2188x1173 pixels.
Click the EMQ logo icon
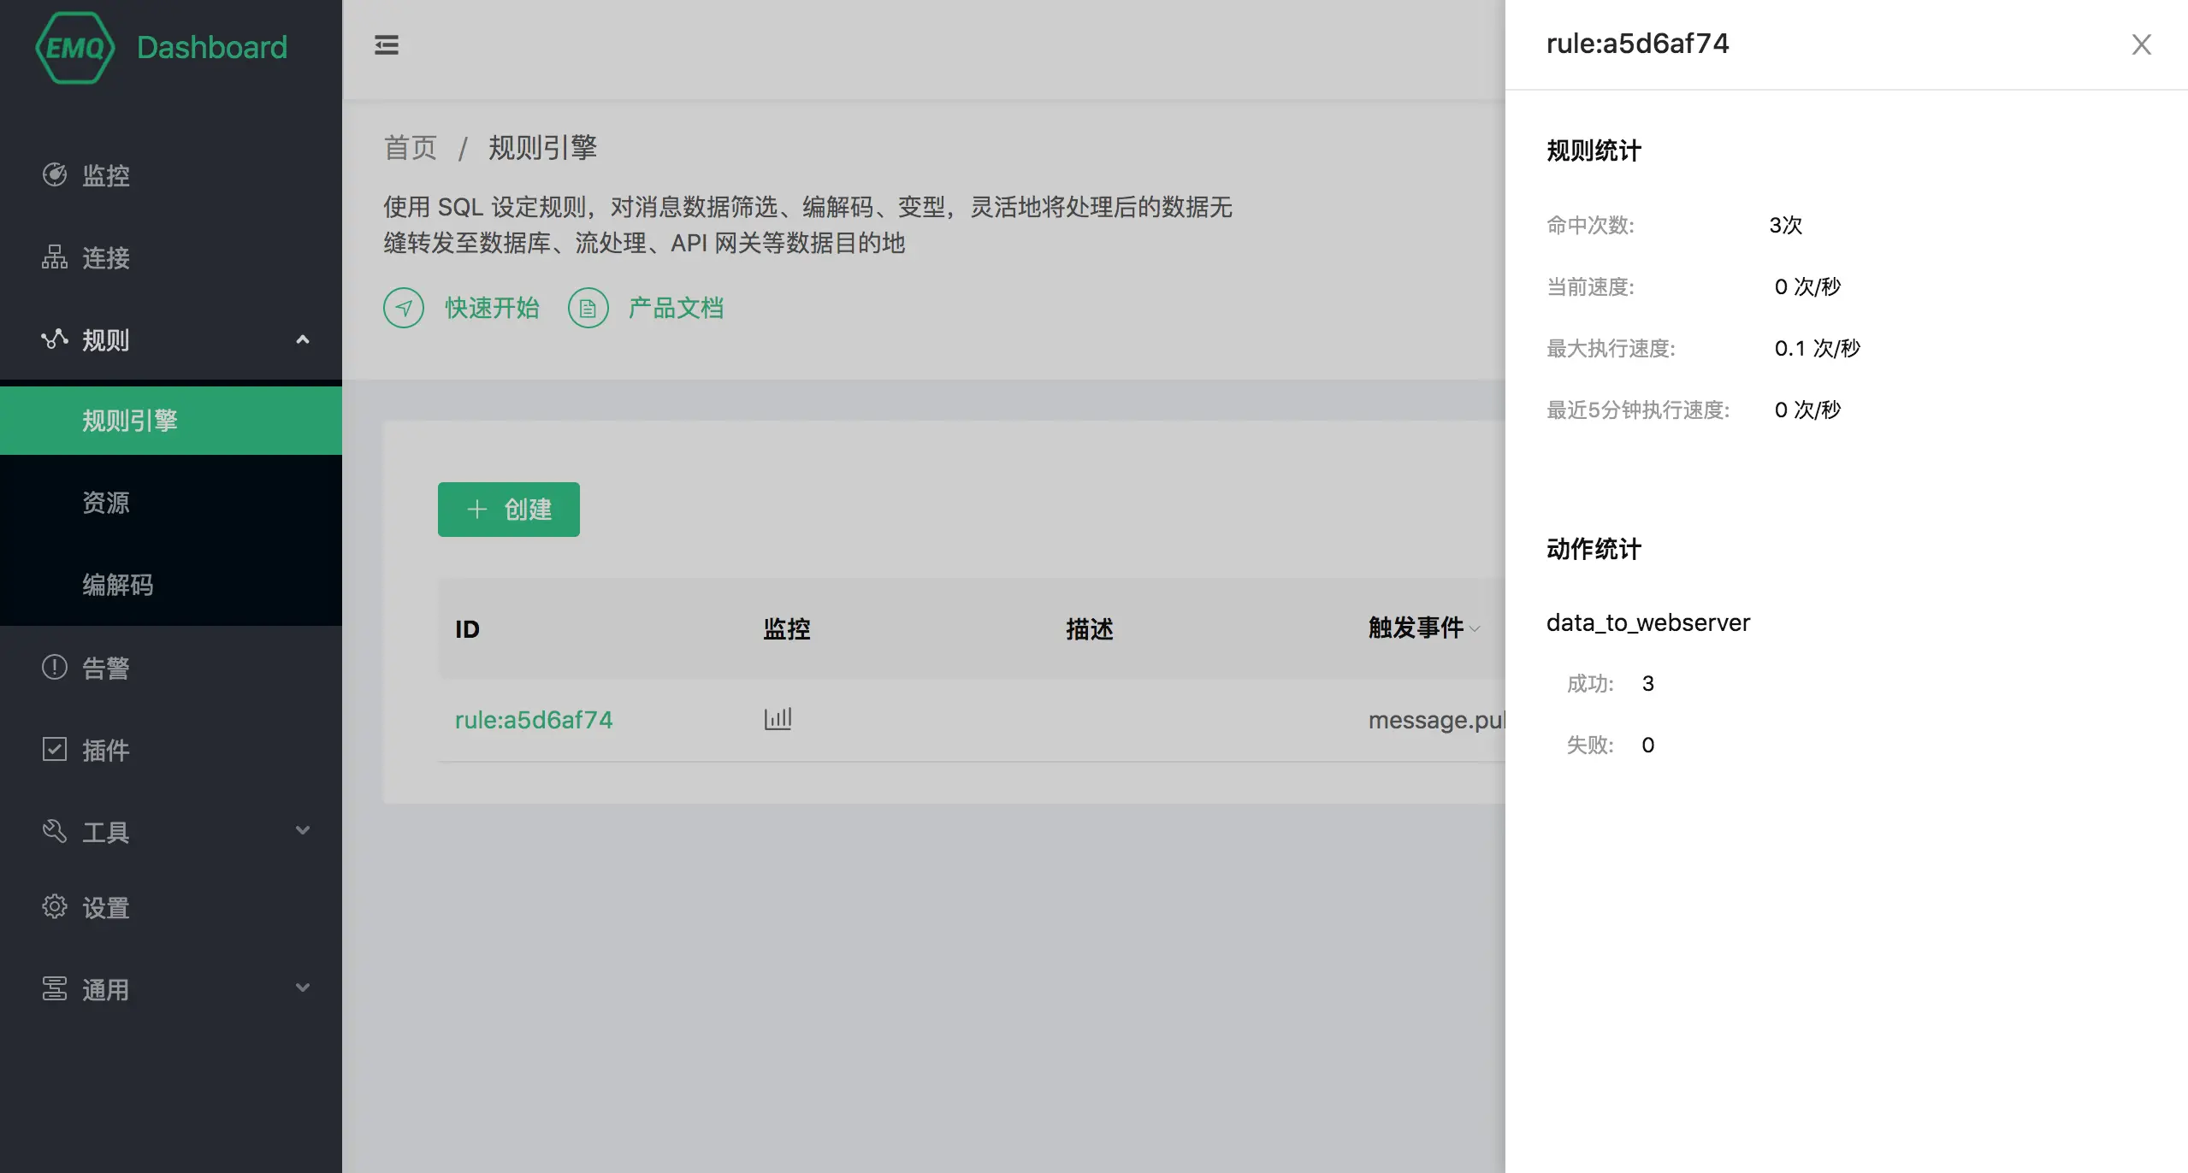coord(75,48)
